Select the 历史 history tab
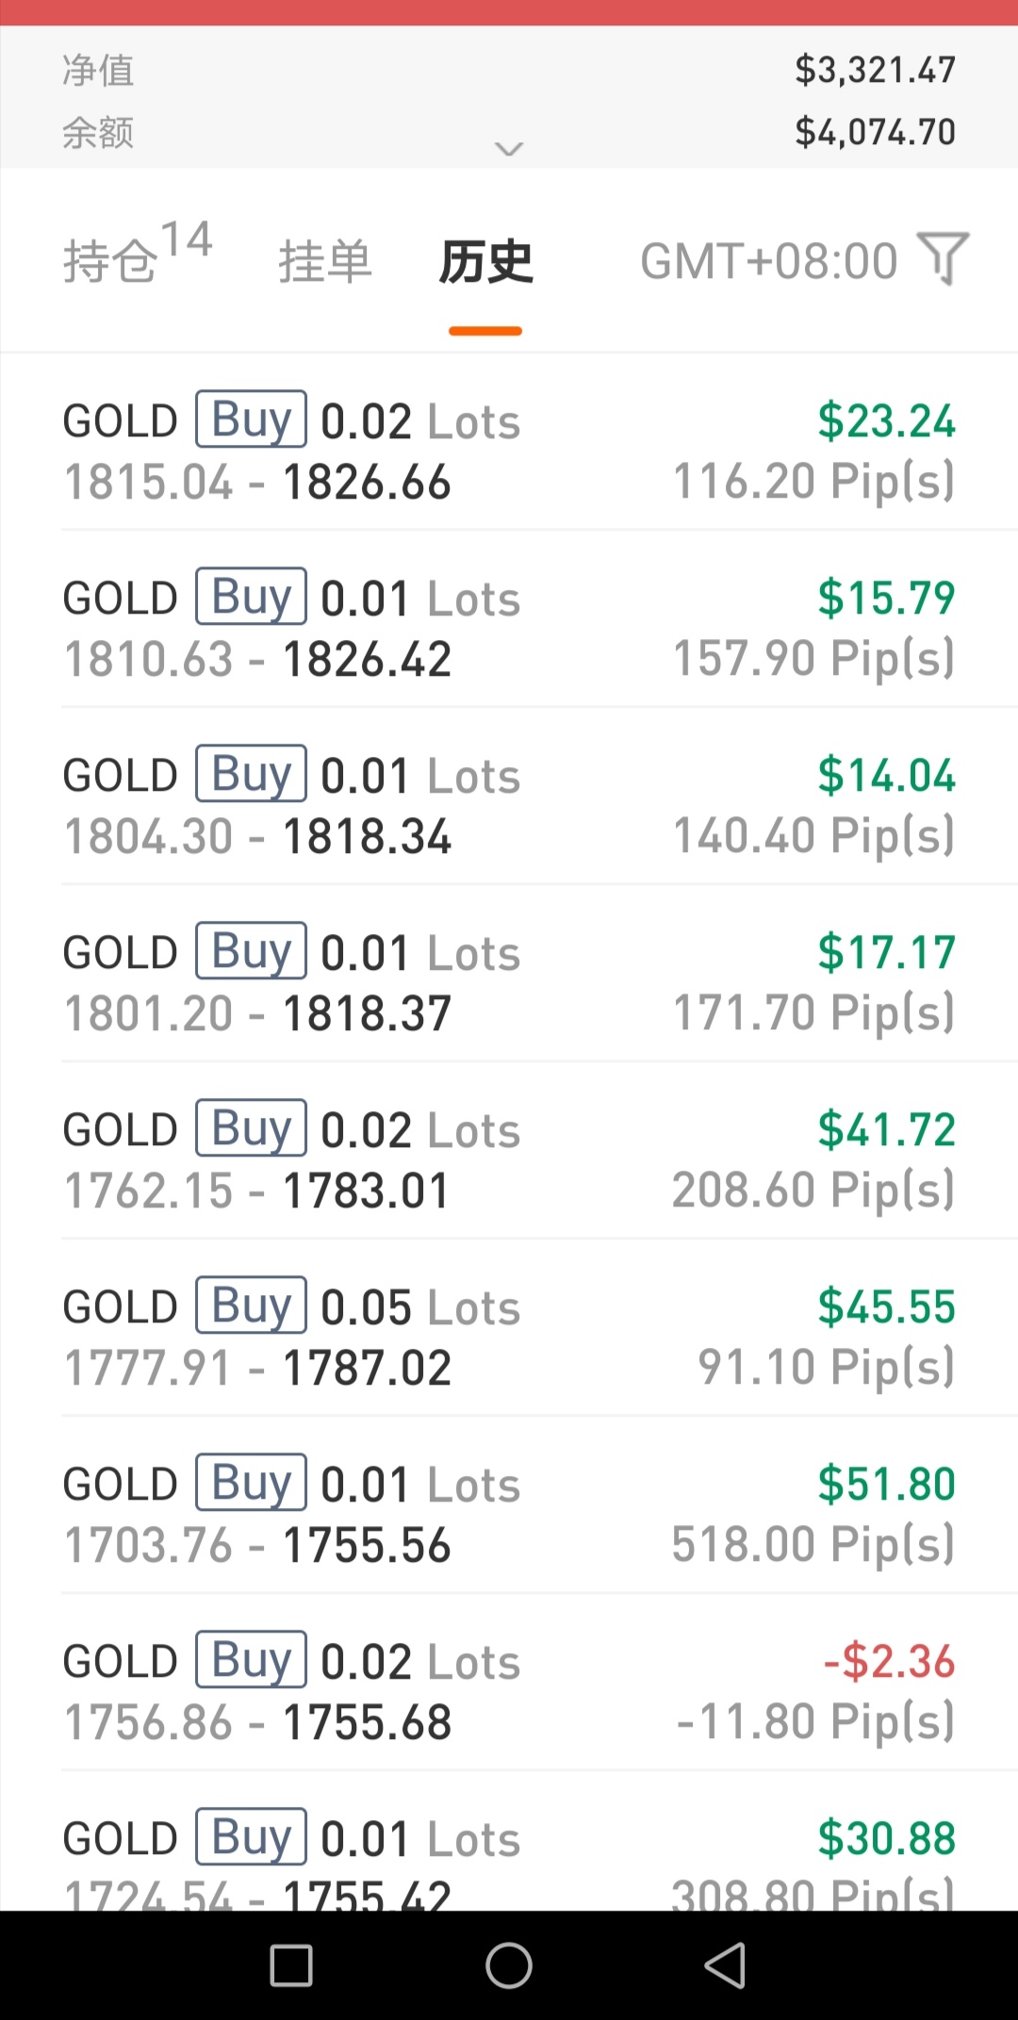The image size is (1018, 2020). 485,261
